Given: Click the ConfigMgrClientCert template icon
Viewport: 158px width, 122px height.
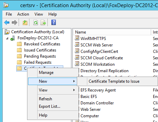Looking at the screenshot, I should click(x=77, y=51).
